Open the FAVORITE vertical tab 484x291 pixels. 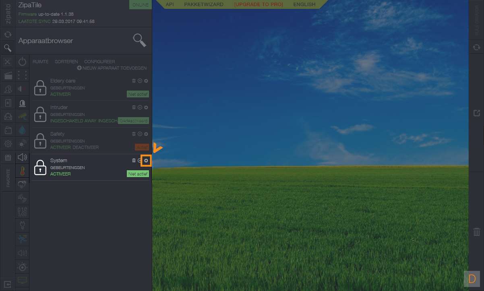pos(8,177)
